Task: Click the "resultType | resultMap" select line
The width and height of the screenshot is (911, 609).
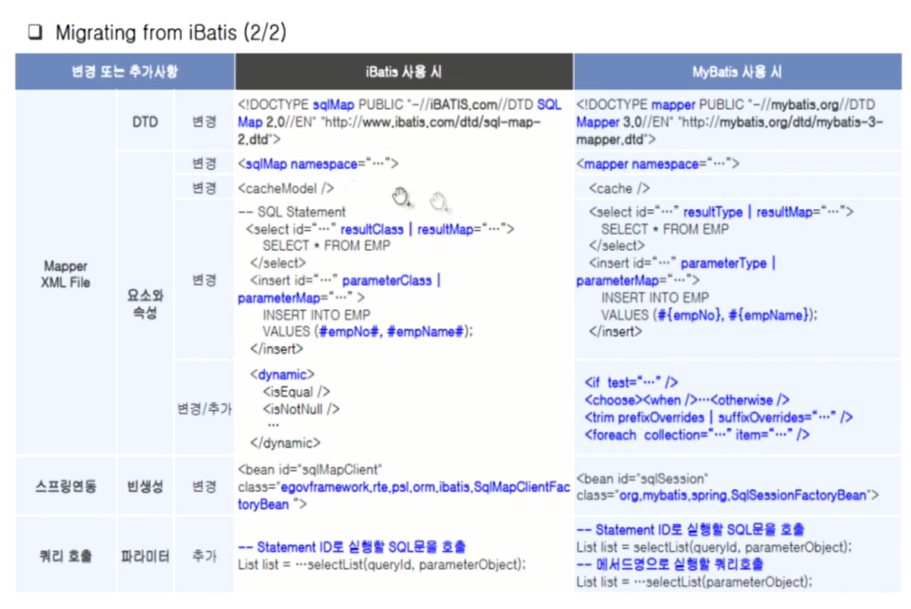Action: click(x=721, y=212)
